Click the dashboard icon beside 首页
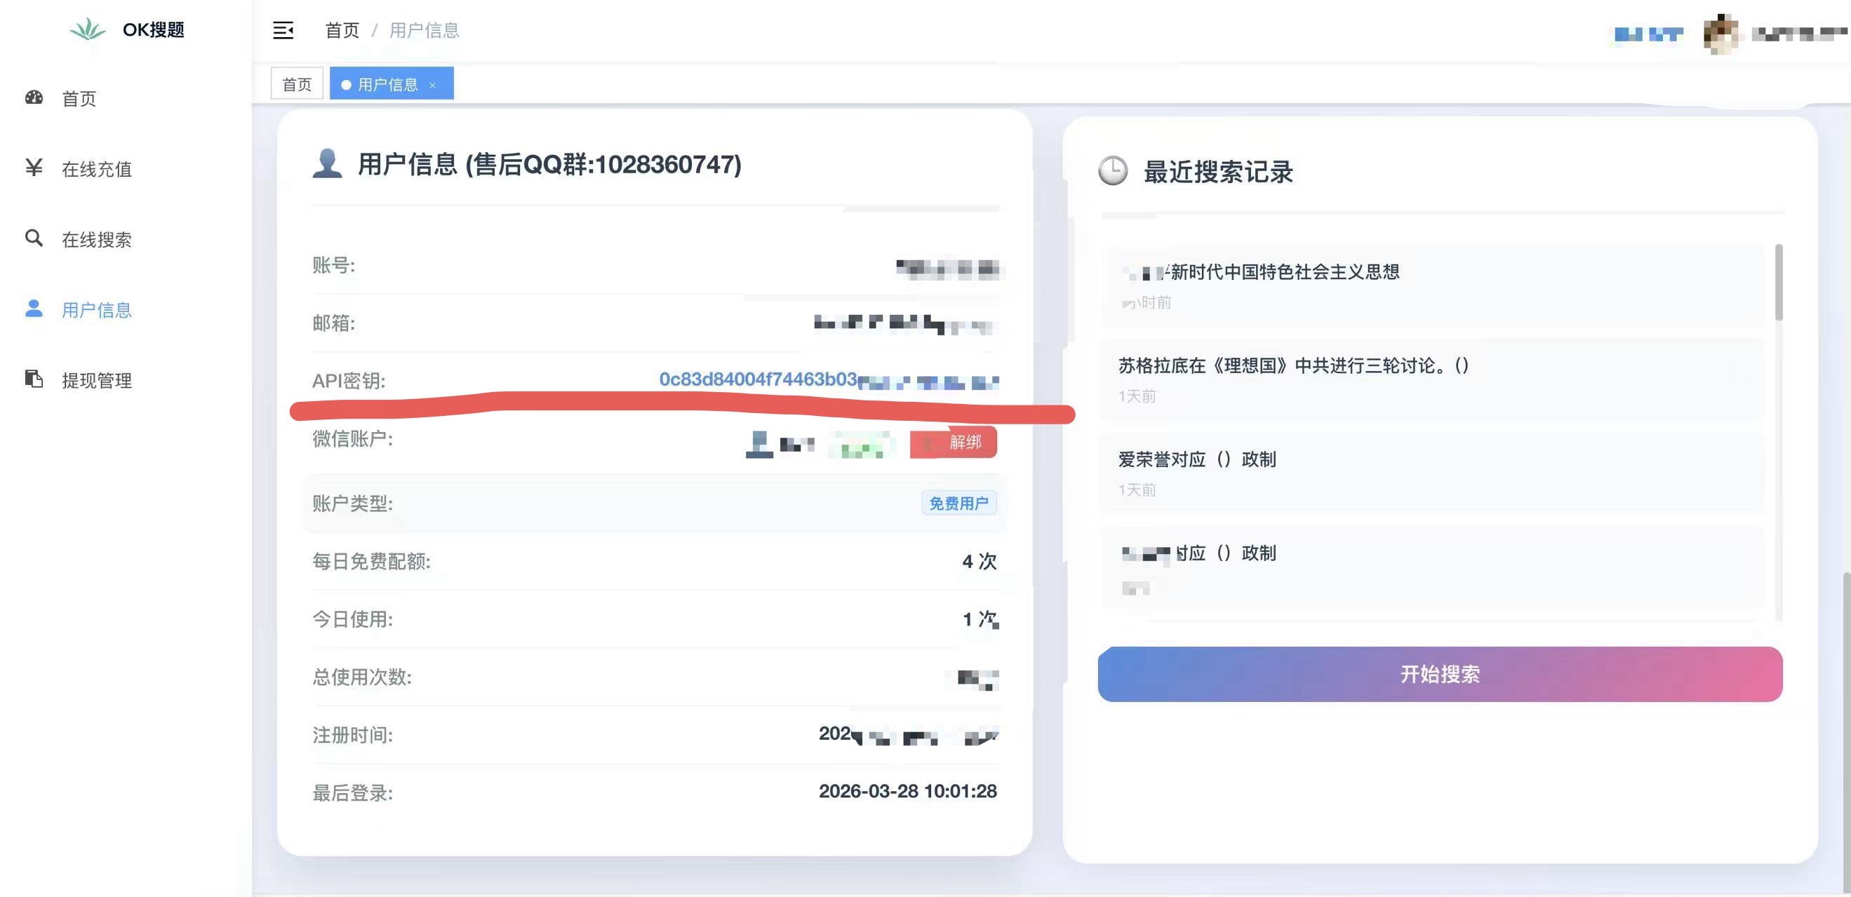1851x897 pixels. tap(34, 97)
